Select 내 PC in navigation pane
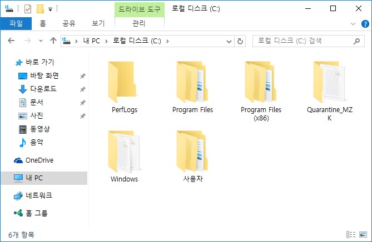 pyautogui.click(x=44, y=178)
